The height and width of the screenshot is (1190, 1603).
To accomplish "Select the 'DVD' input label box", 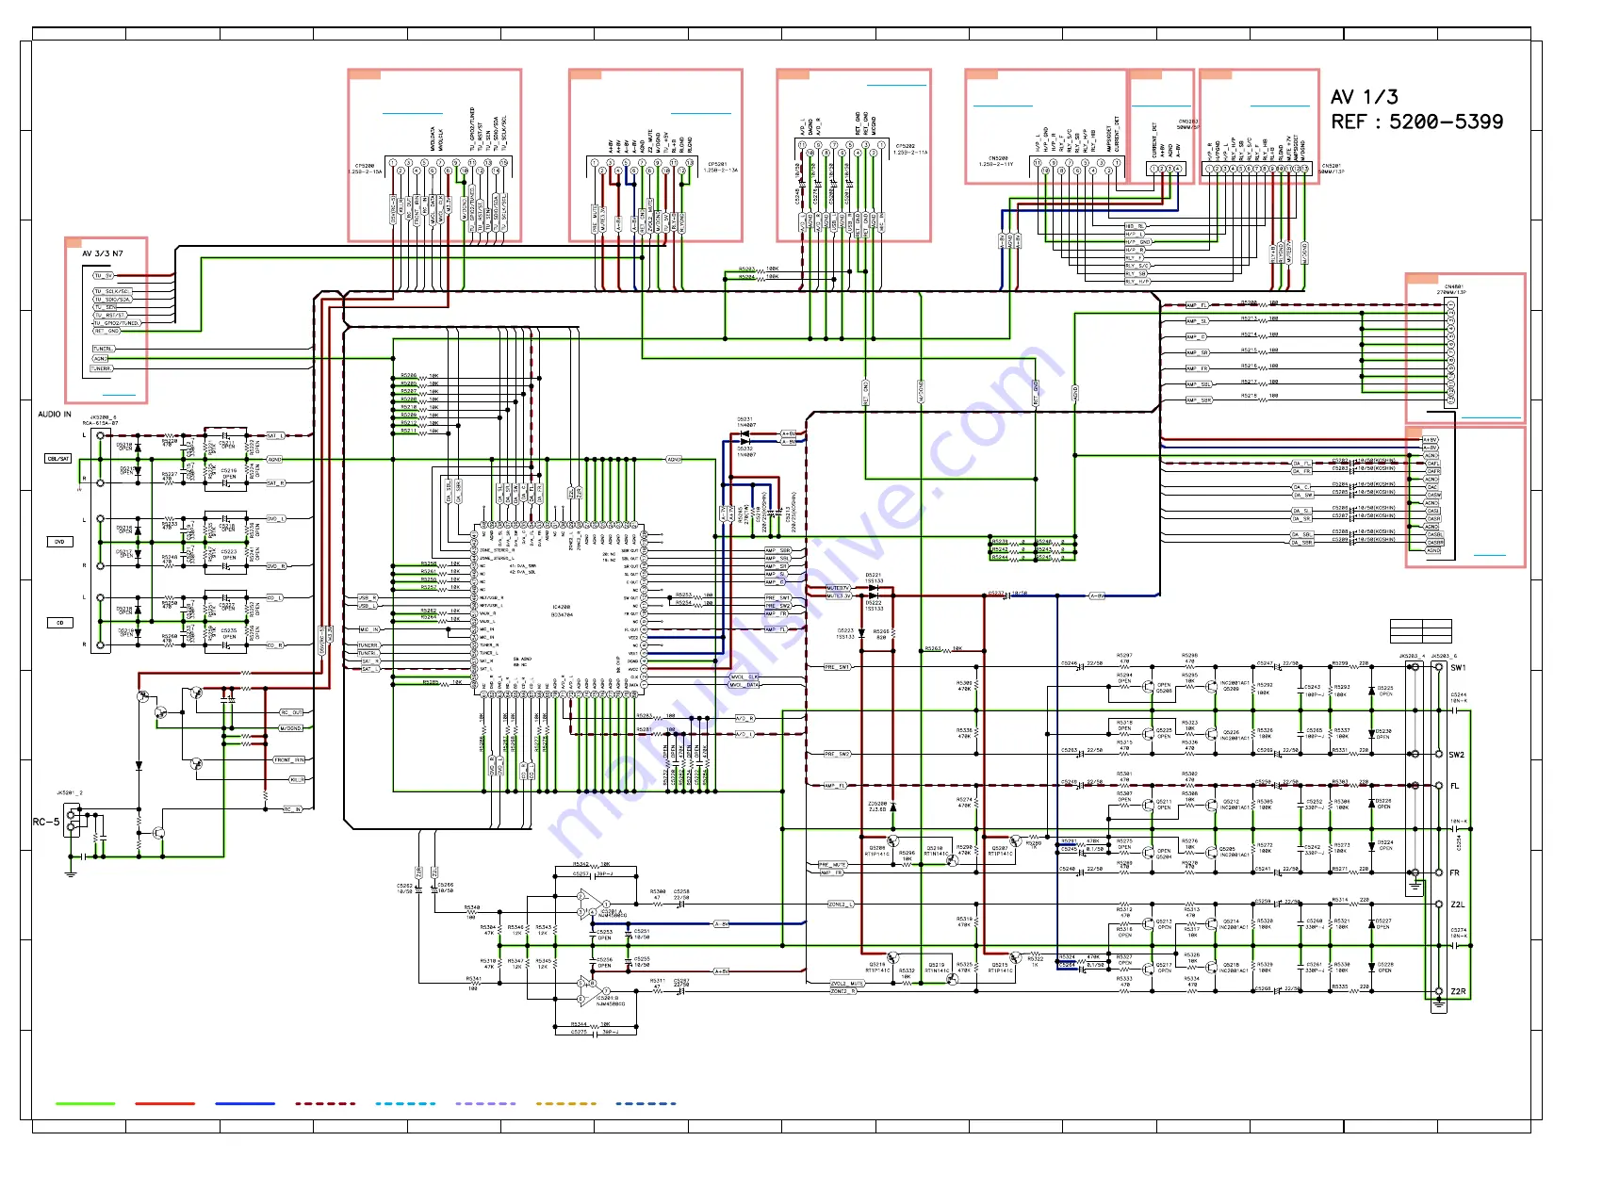I will 58,542.
